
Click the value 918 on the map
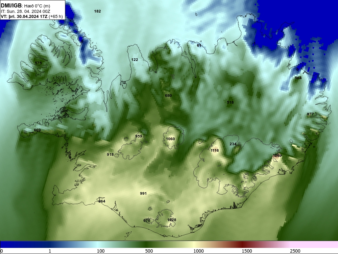pyautogui.click(x=110, y=154)
